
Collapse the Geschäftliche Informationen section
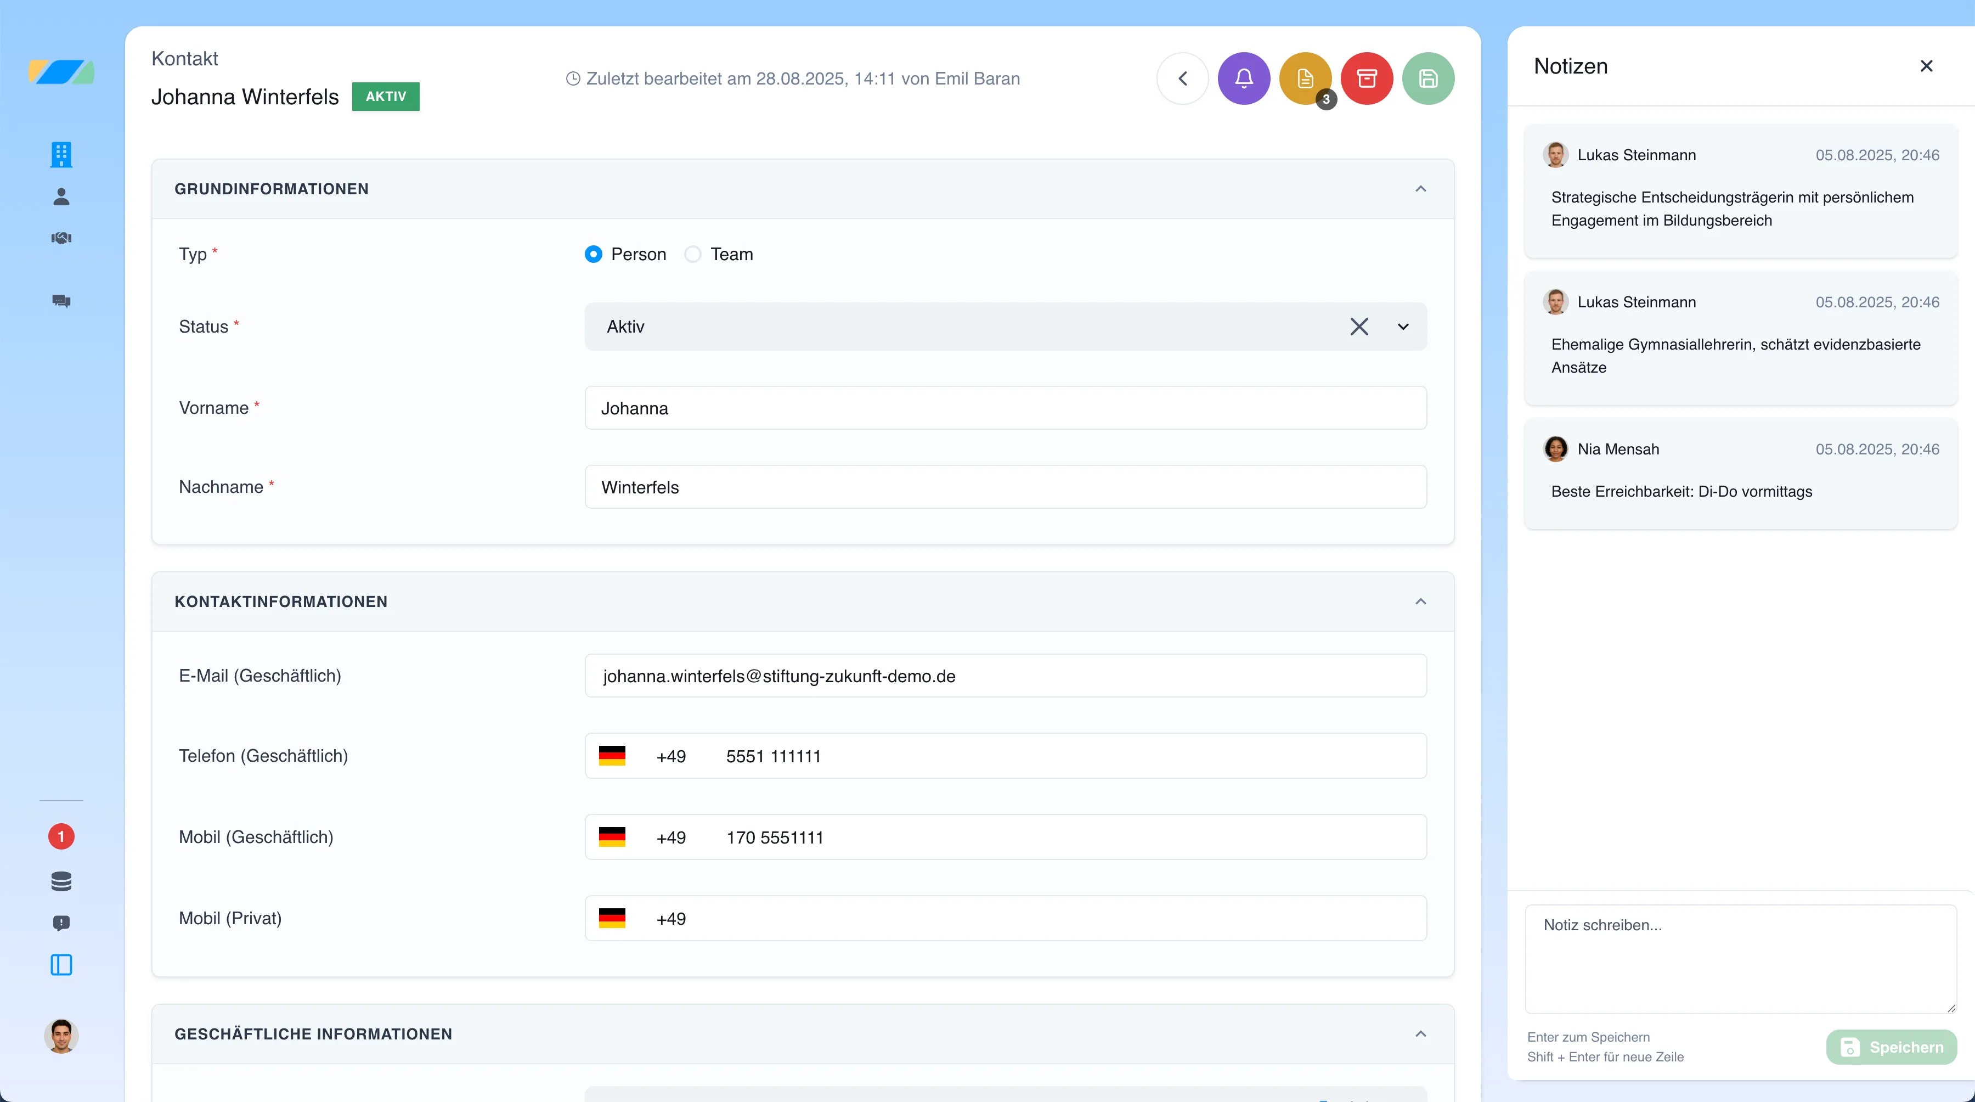[1421, 1034]
